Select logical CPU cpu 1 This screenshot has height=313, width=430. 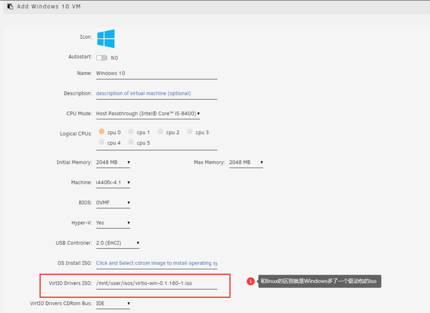click(131, 132)
